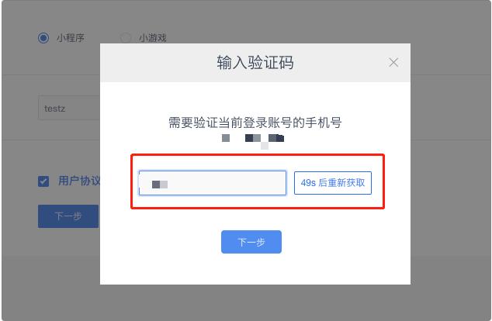This screenshot has width=492, height=321.
Task: Select the 小游戏 radio button
Action: click(126, 38)
